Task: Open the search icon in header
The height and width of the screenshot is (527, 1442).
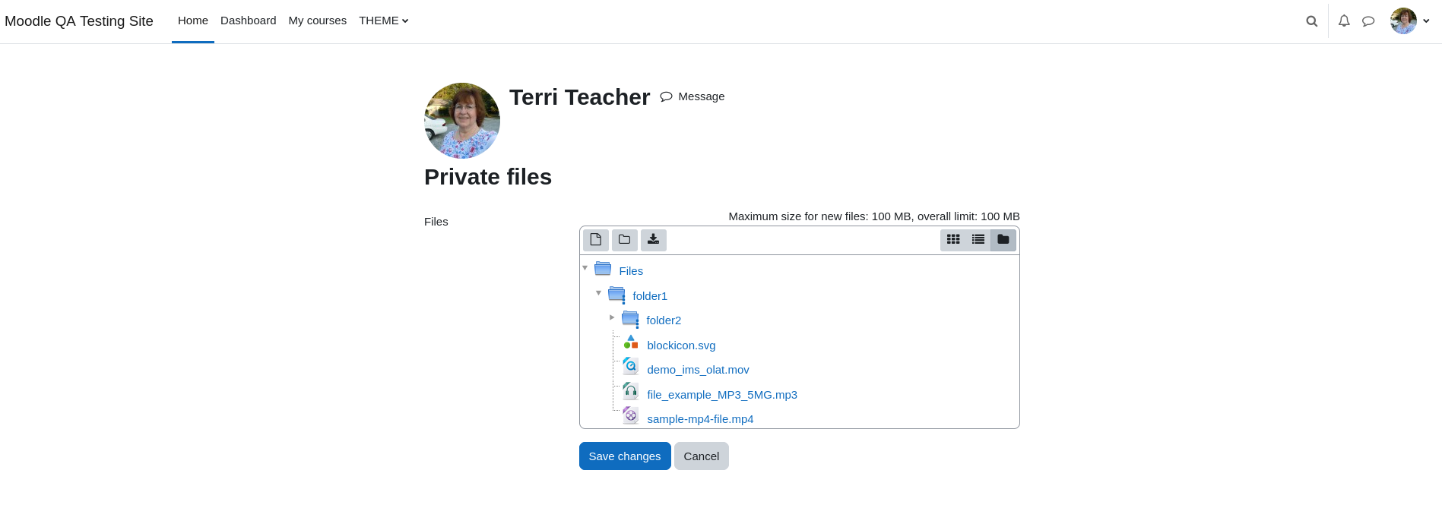Action: point(1312,21)
